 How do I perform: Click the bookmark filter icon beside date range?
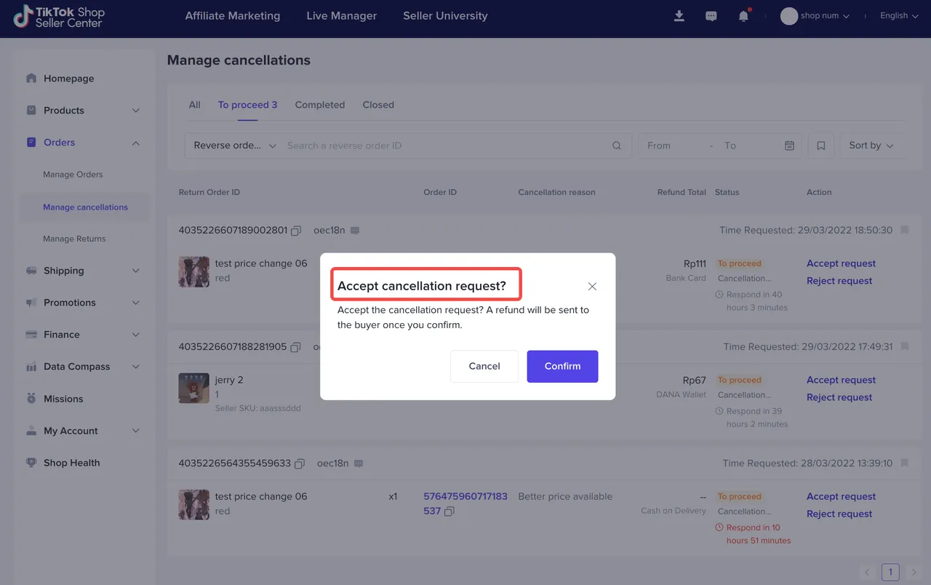tap(820, 146)
